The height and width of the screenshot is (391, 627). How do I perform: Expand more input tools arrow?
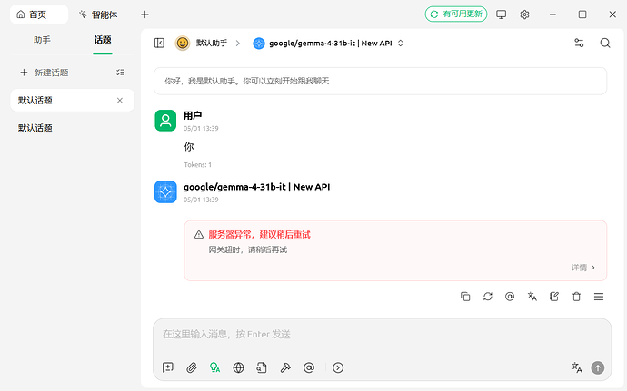pyautogui.click(x=338, y=367)
